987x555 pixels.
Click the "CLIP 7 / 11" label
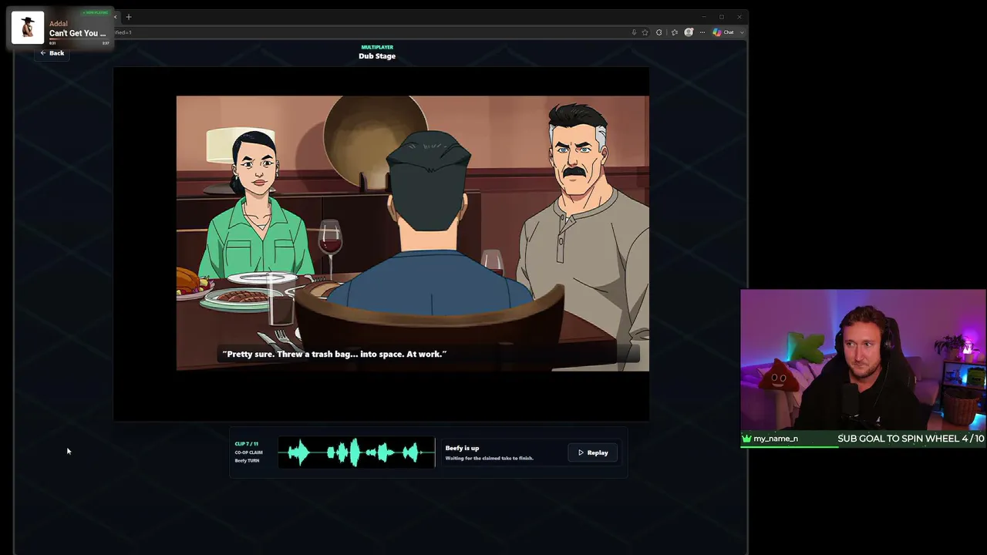click(247, 444)
